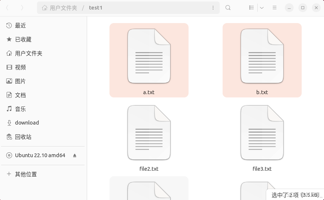The width and height of the screenshot is (324, 200).
Task: Open download folder in sidebar
Action: coord(44,123)
